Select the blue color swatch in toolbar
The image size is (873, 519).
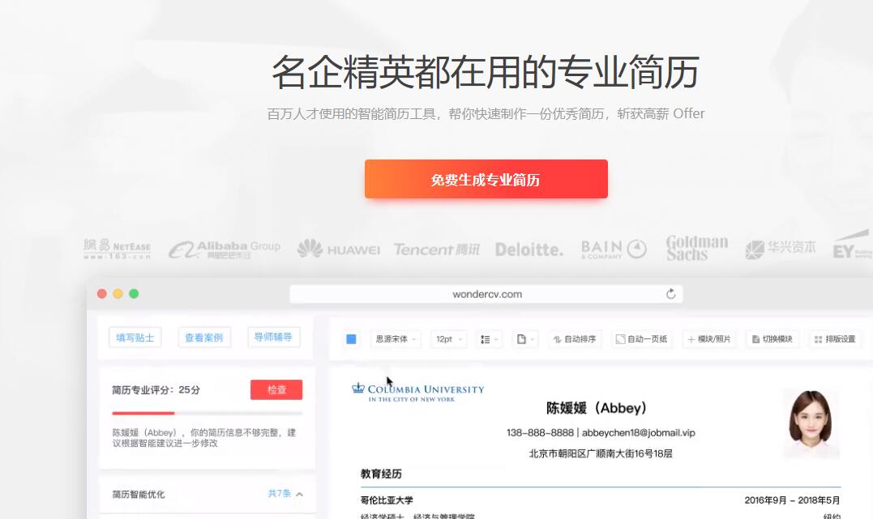pos(349,339)
